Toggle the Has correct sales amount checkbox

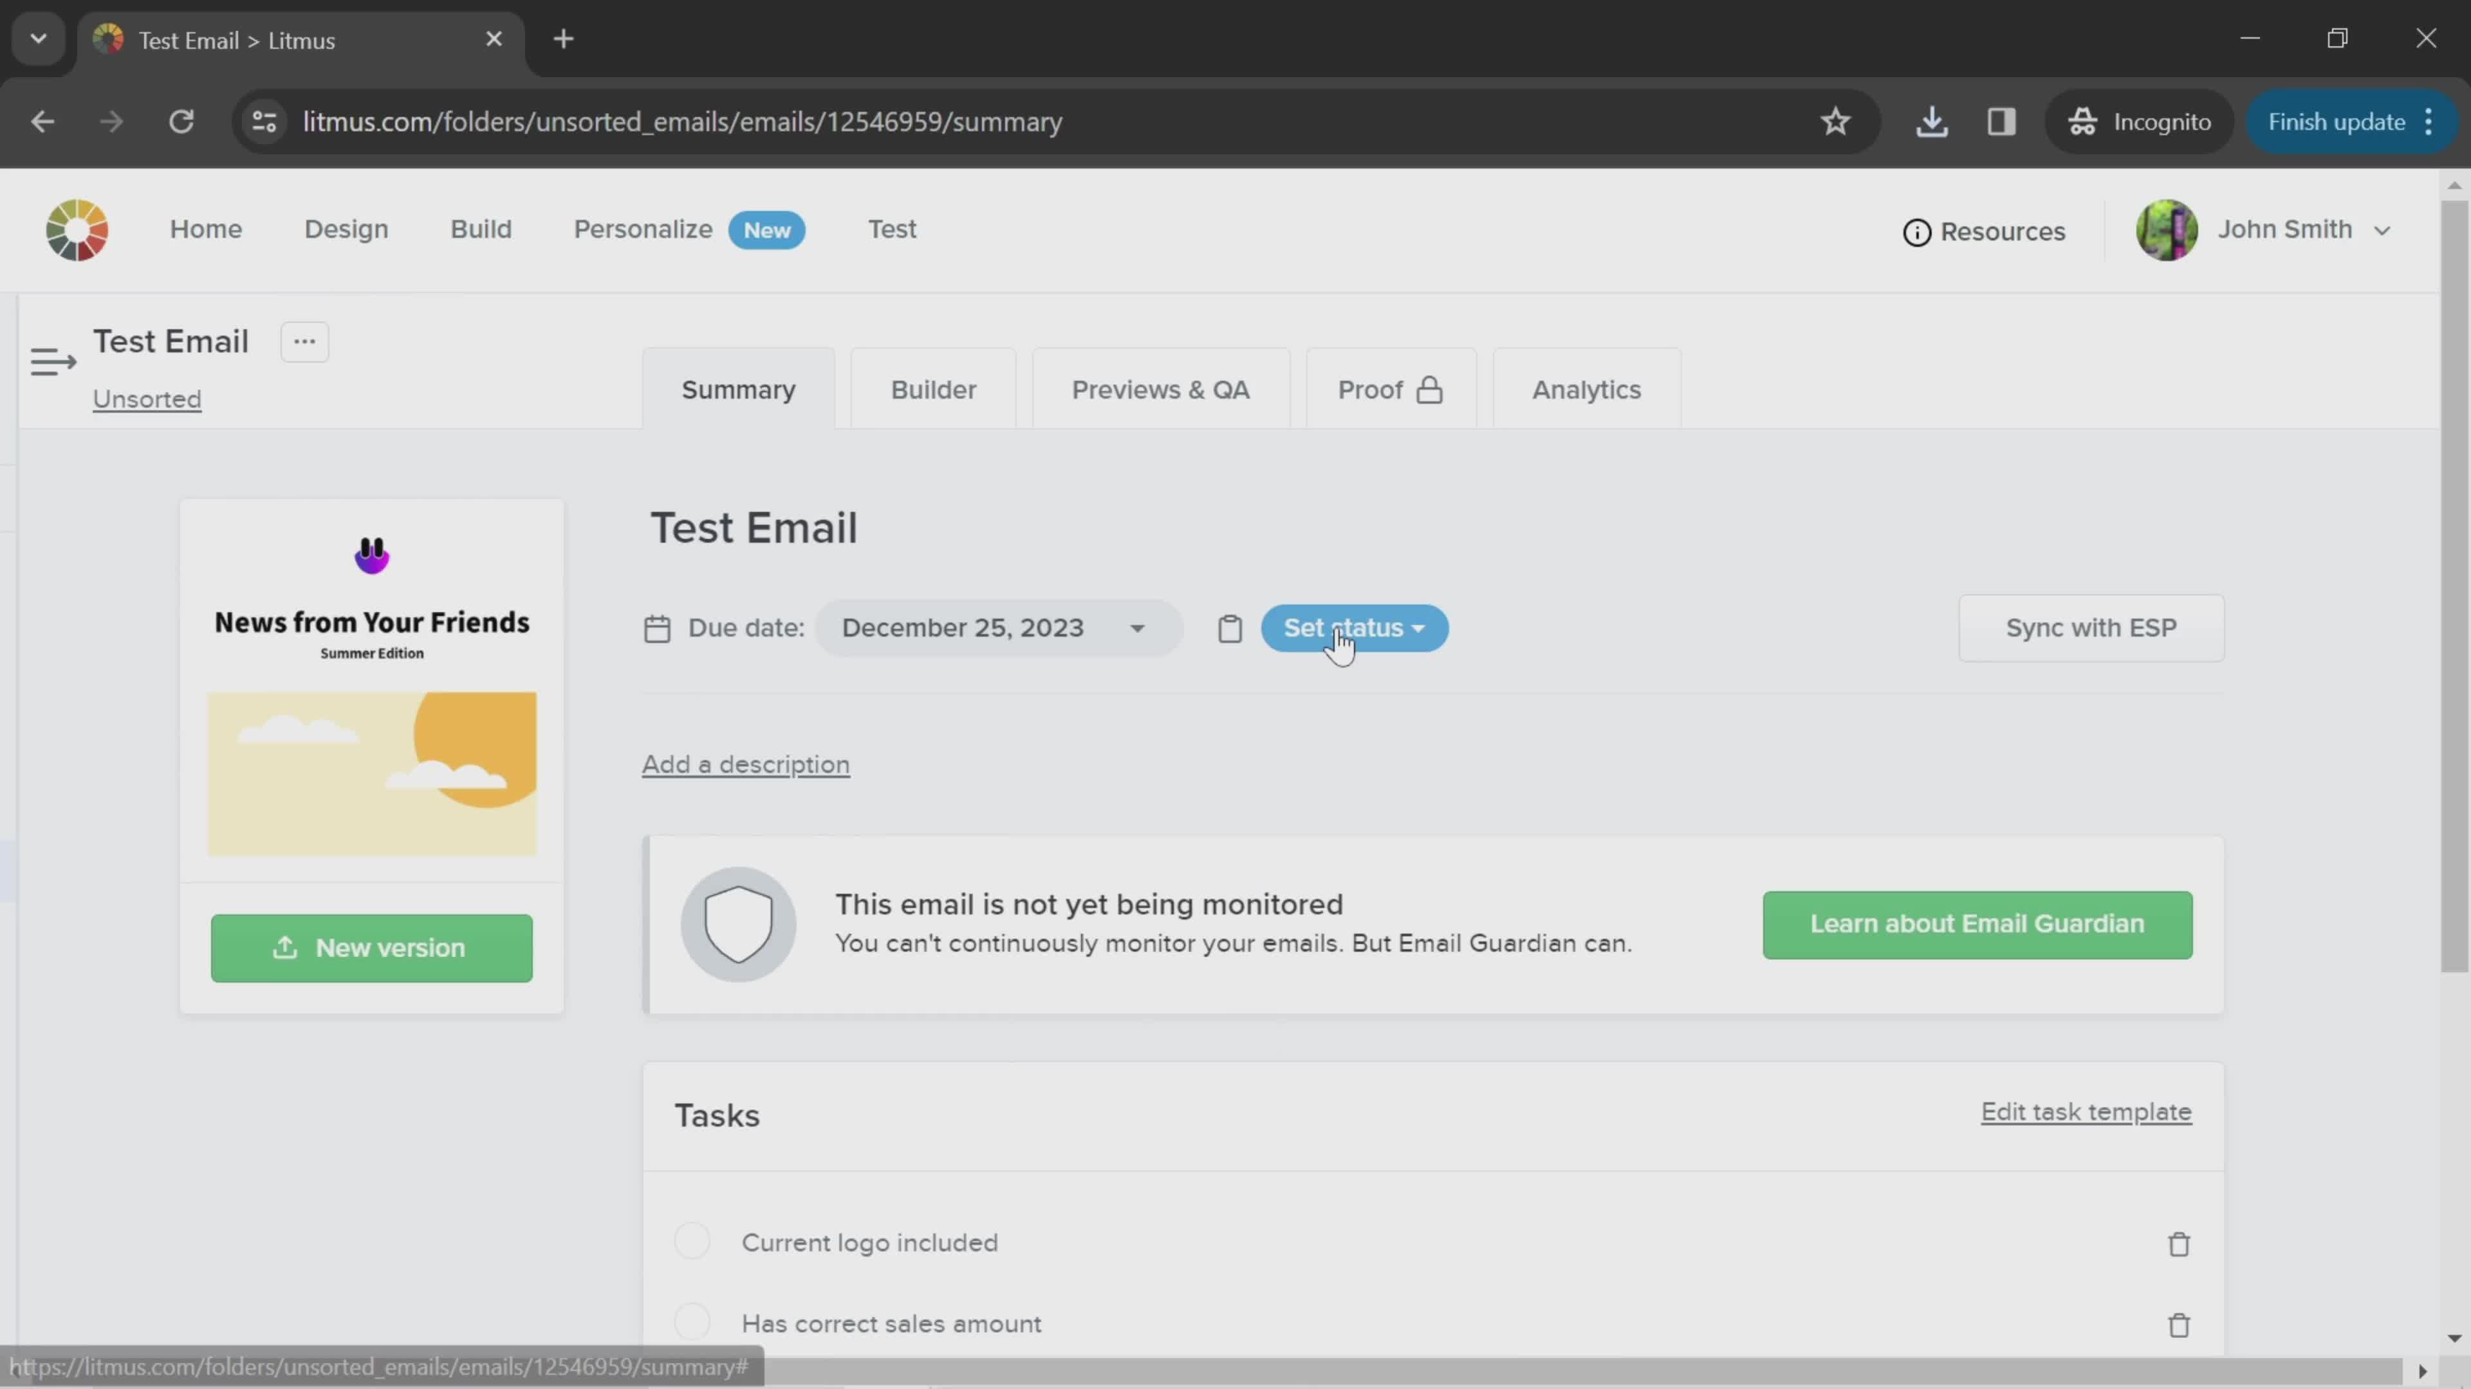(692, 1323)
